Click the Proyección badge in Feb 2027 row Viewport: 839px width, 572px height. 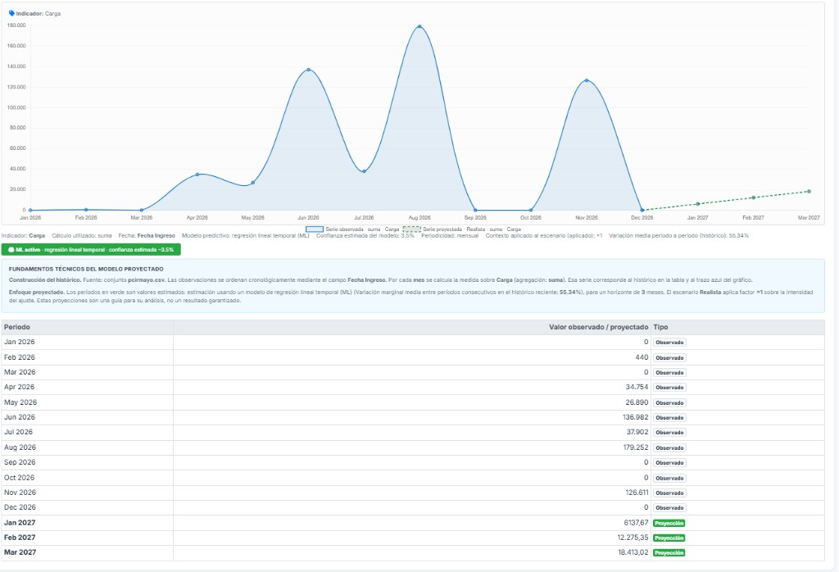(669, 538)
